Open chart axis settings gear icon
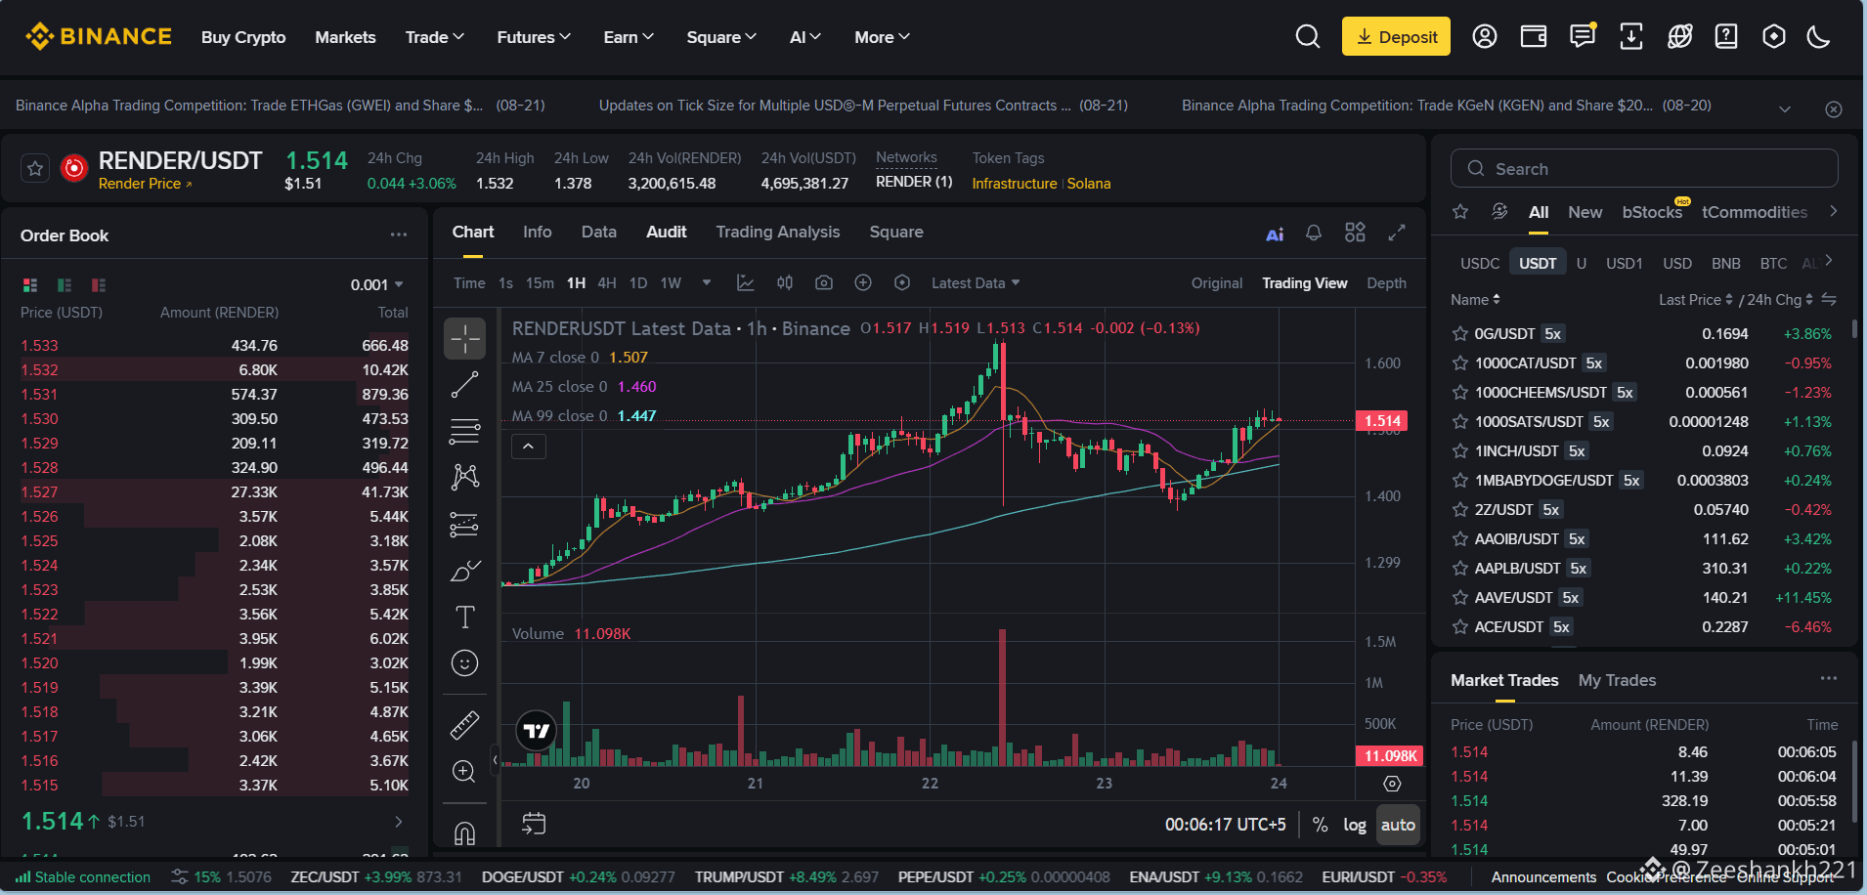The image size is (1867, 895). click(1393, 784)
